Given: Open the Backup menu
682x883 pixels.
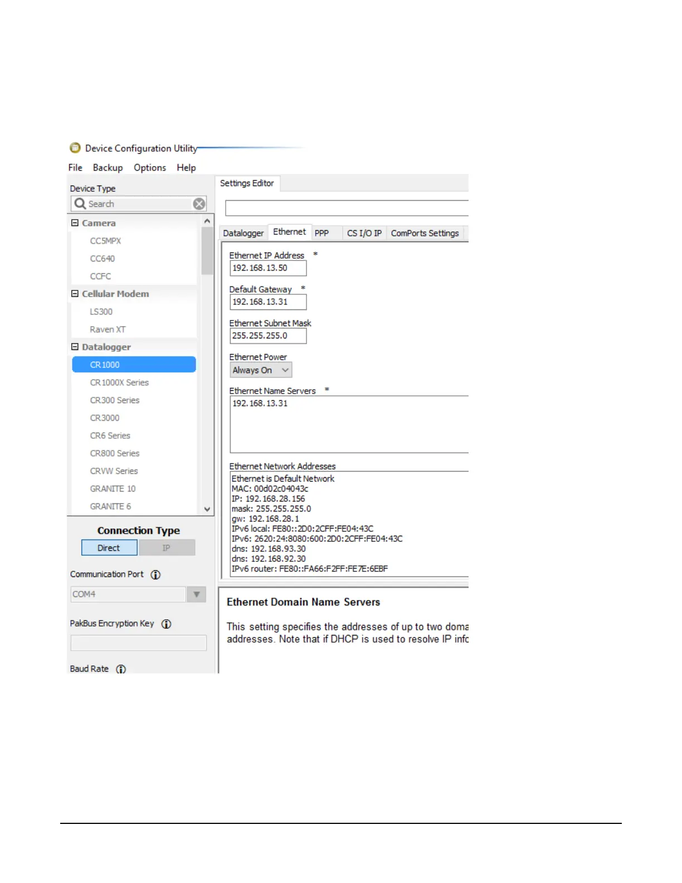Looking at the screenshot, I should tap(108, 168).
